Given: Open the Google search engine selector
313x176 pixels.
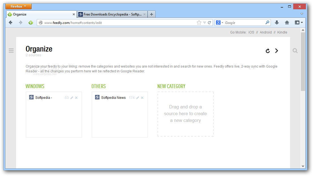Looking at the screenshot, I should pyautogui.click(x=219, y=23).
